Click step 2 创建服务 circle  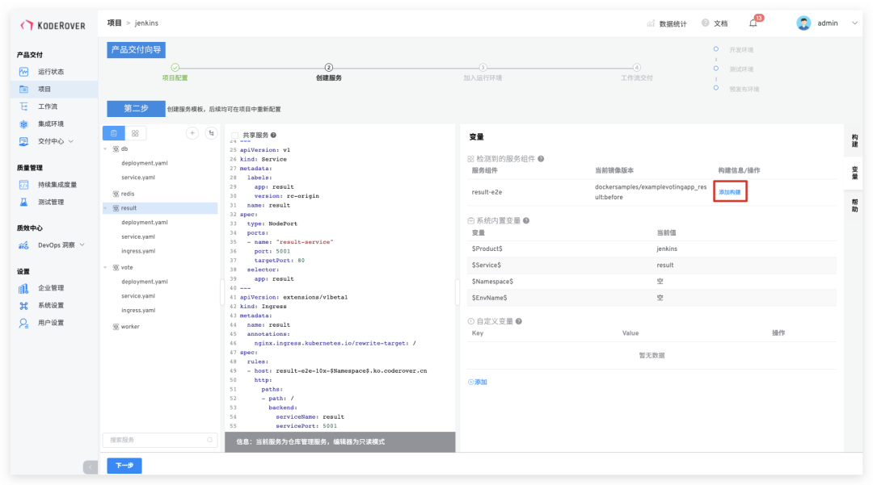pyautogui.click(x=328, y=67)
